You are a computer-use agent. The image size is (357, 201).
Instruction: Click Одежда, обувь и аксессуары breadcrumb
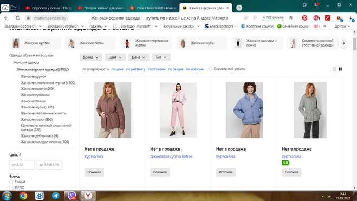click(31, 55)
